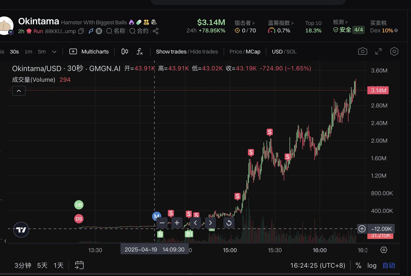Open Multicharts view
Viewport: 411px width, 276px height.
pyautogui.click(x=89, y=52)
